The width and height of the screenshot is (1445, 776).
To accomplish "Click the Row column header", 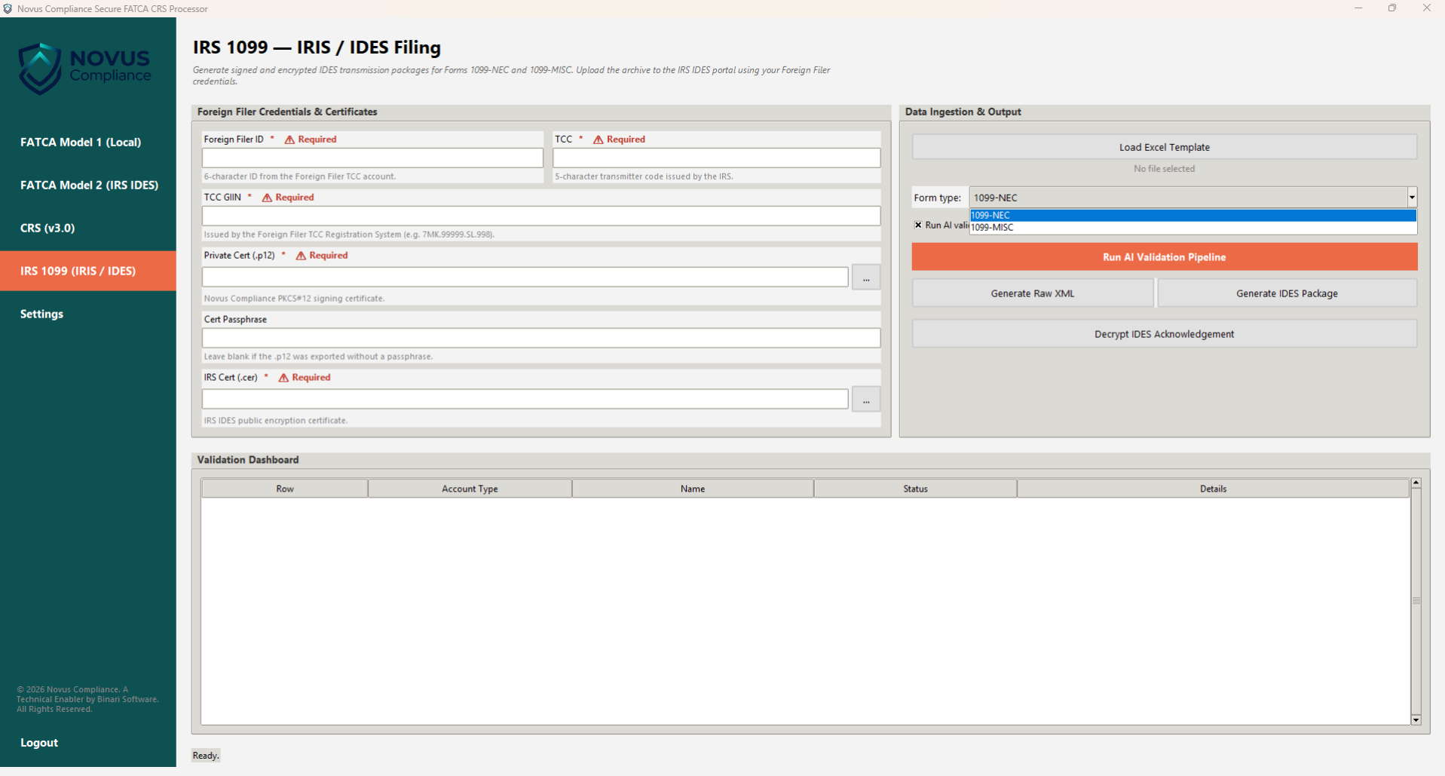I will click(x=285, y=489).
